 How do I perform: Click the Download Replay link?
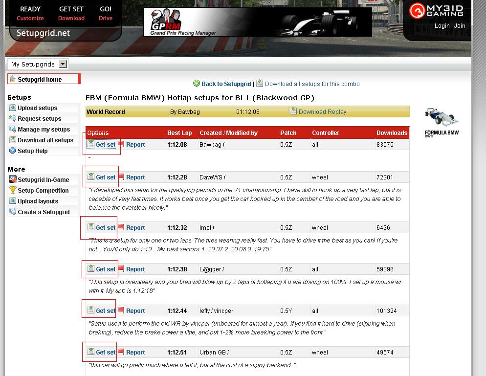pyautogui.click(x=322, y=111)
